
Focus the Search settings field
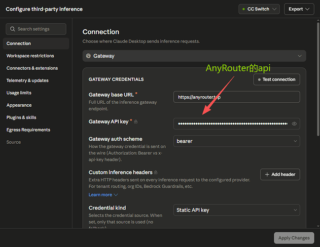(x=36, y=29)
